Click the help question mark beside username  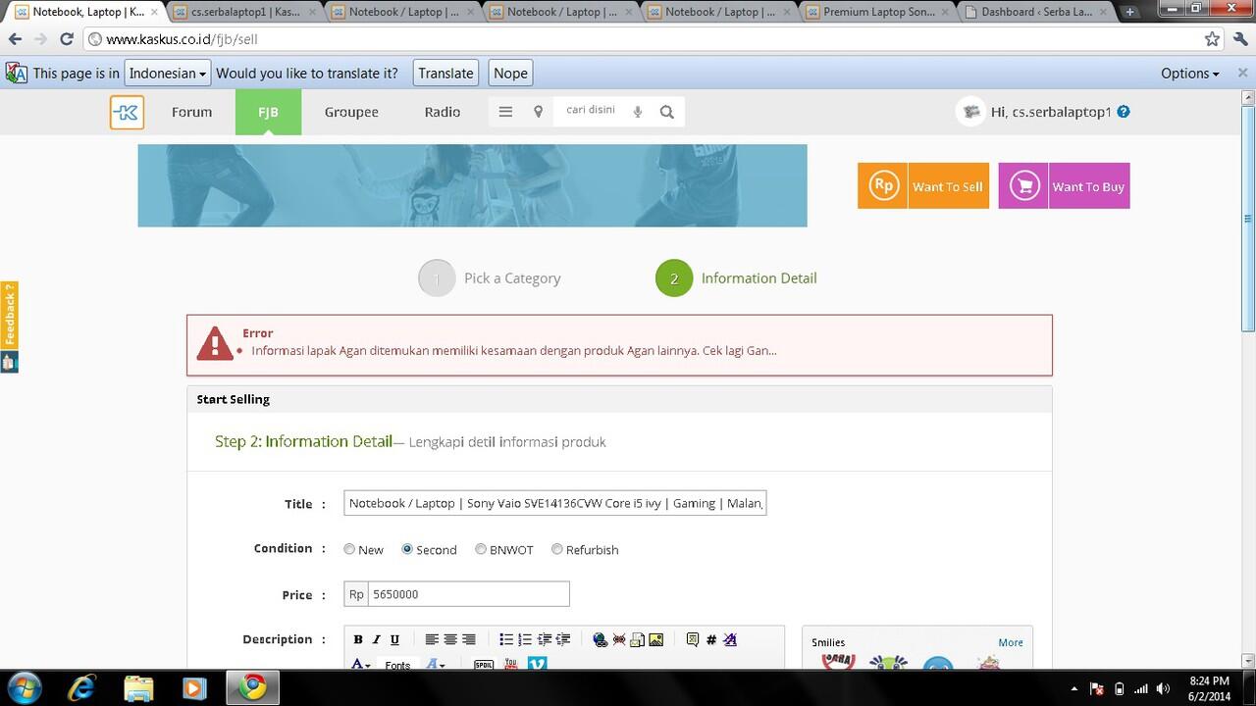[x=1124, y=112]
